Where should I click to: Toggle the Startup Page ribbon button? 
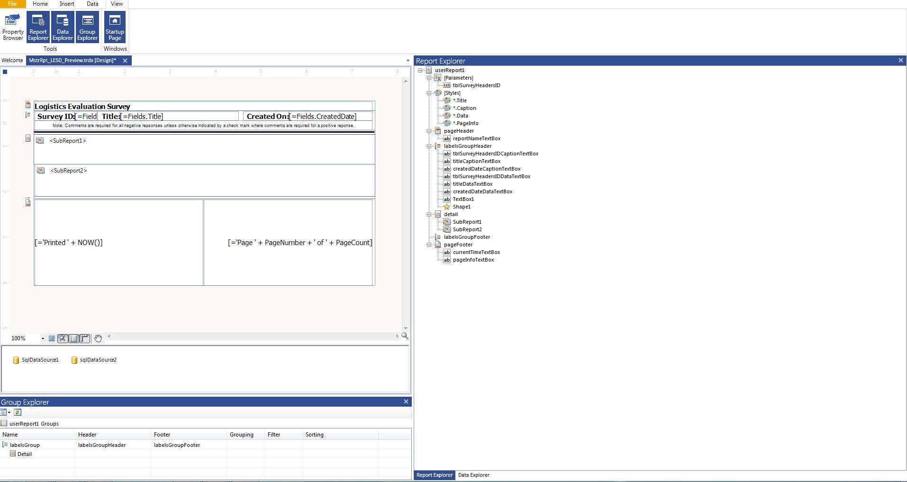click(x=115, y=27)
